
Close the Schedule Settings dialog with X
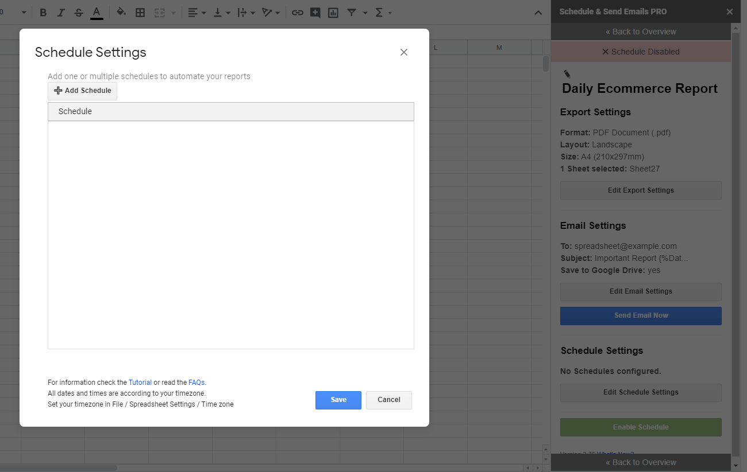[x=404, y=52]
